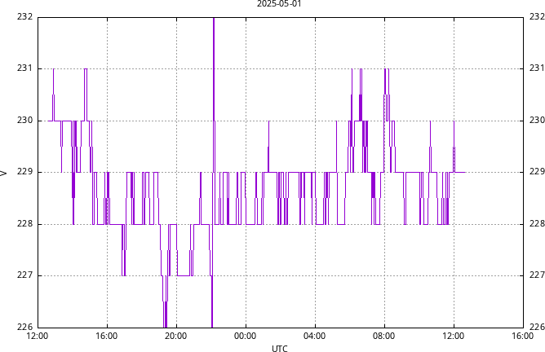Click the x-axis tick label 08:00
Image resolution: width=545 pixels, height=352 pixels.
coord(384,336)
